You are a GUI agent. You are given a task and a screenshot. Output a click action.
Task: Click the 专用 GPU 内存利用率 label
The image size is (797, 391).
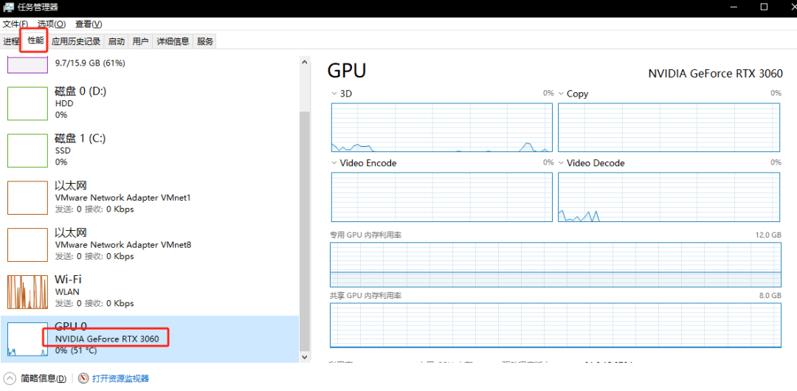(366, 235)
